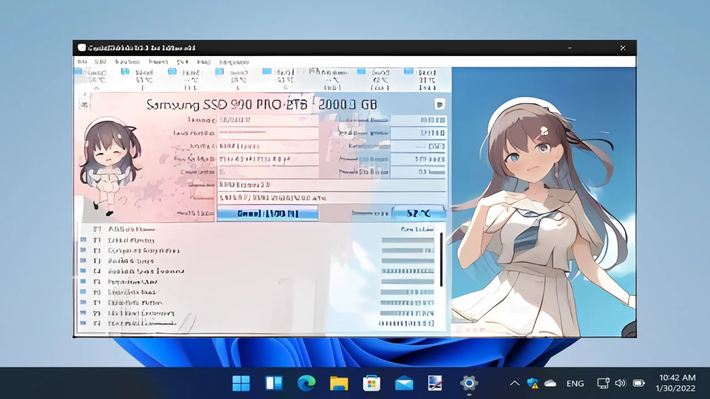
Task: Launch Microsoft Edge from the taskbar
Action: point(306,383)
